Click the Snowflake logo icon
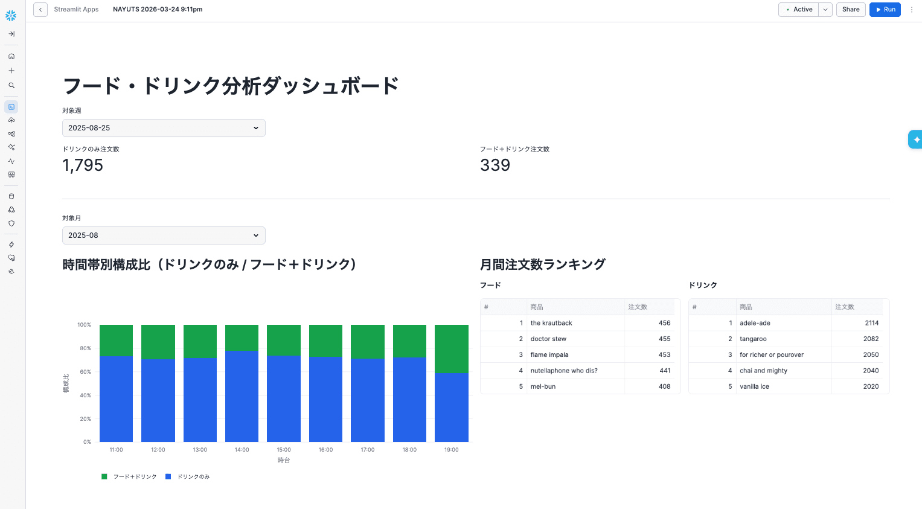This screenshot has height=509, width=922. coord(11,16)
